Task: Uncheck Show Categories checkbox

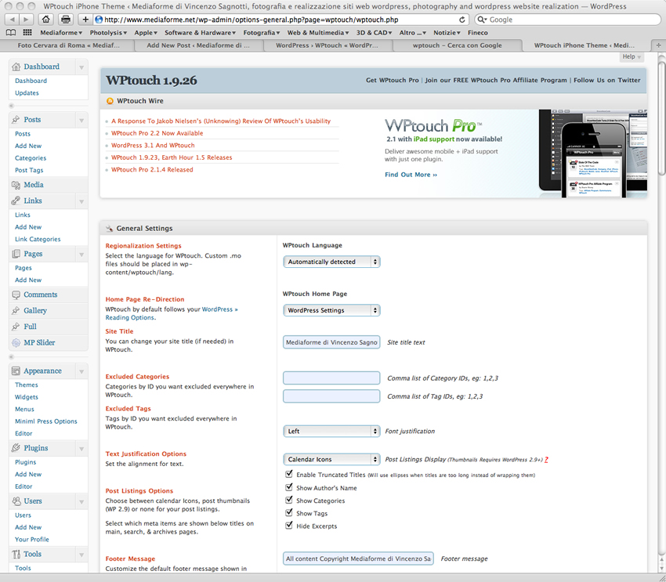Action: 289,500
